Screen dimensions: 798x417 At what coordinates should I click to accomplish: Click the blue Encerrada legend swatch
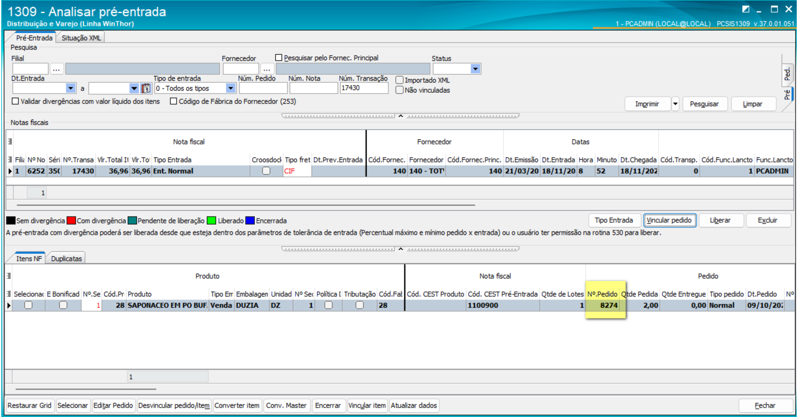click(250, 221)
